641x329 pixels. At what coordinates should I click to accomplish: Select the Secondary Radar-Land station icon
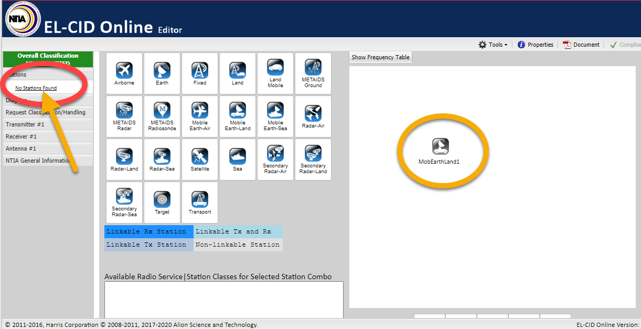(x=313, y=160)
